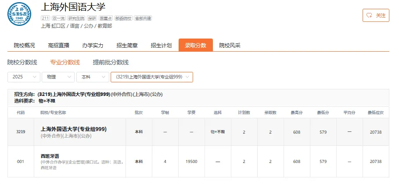Open the 高招直播 tab
Screen dimensions: 399x184
pyautogui.click(x=58, y=46)
